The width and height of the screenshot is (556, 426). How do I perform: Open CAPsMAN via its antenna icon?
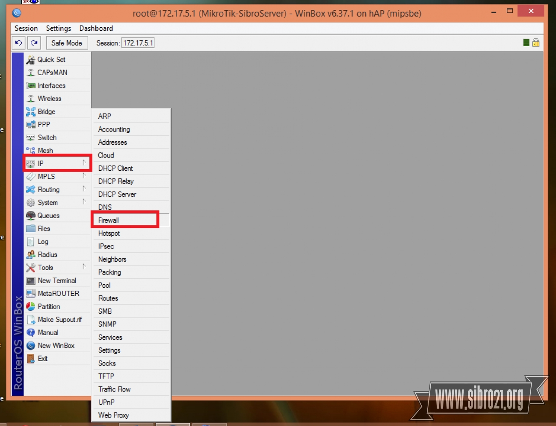[x=30, y=73]
